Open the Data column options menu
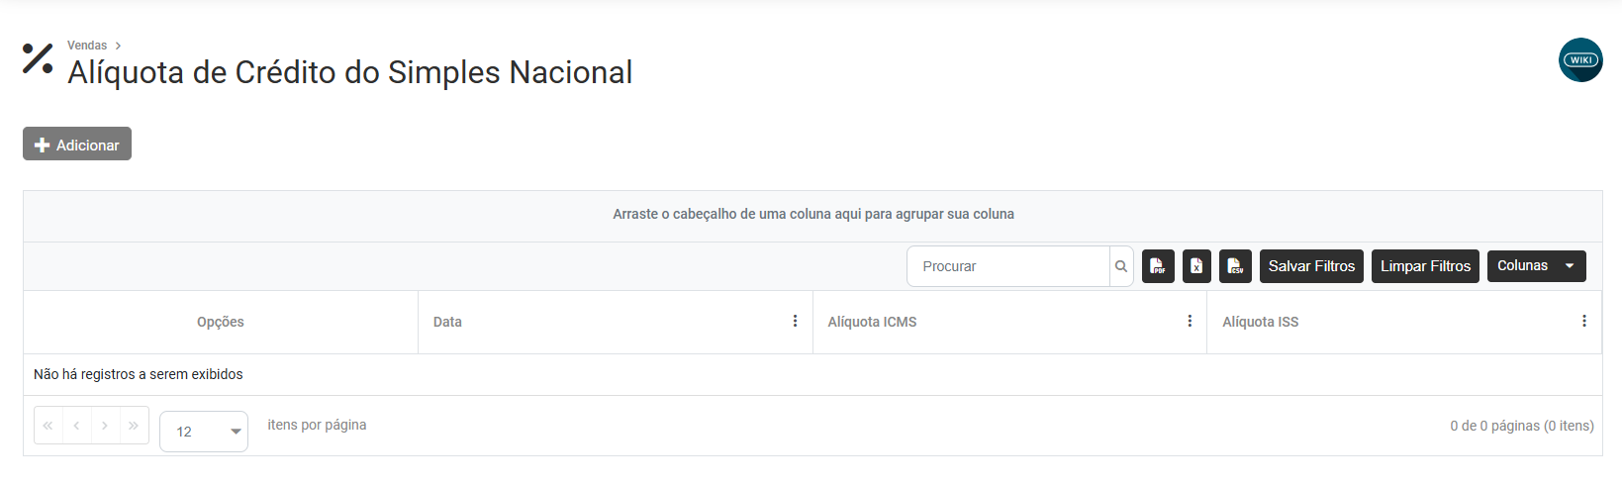This screenshot has height=486, width=1622. tap(795, 321)
